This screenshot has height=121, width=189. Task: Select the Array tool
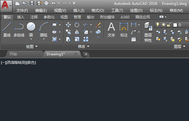[86, 39]
